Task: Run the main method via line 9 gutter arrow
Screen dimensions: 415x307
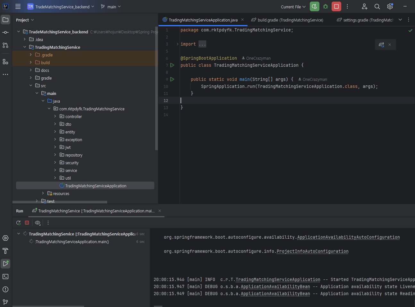Action: [172, 79]
